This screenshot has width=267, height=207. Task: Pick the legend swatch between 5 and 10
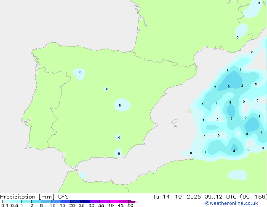click(46, 202)
